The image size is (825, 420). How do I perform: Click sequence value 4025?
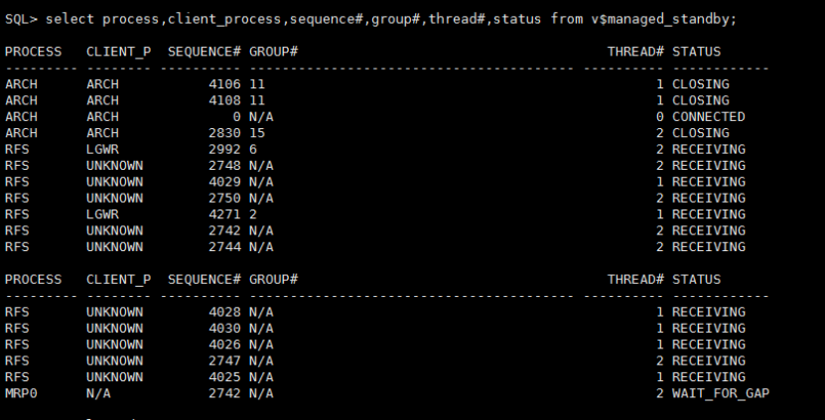click(x=224, y=377)
